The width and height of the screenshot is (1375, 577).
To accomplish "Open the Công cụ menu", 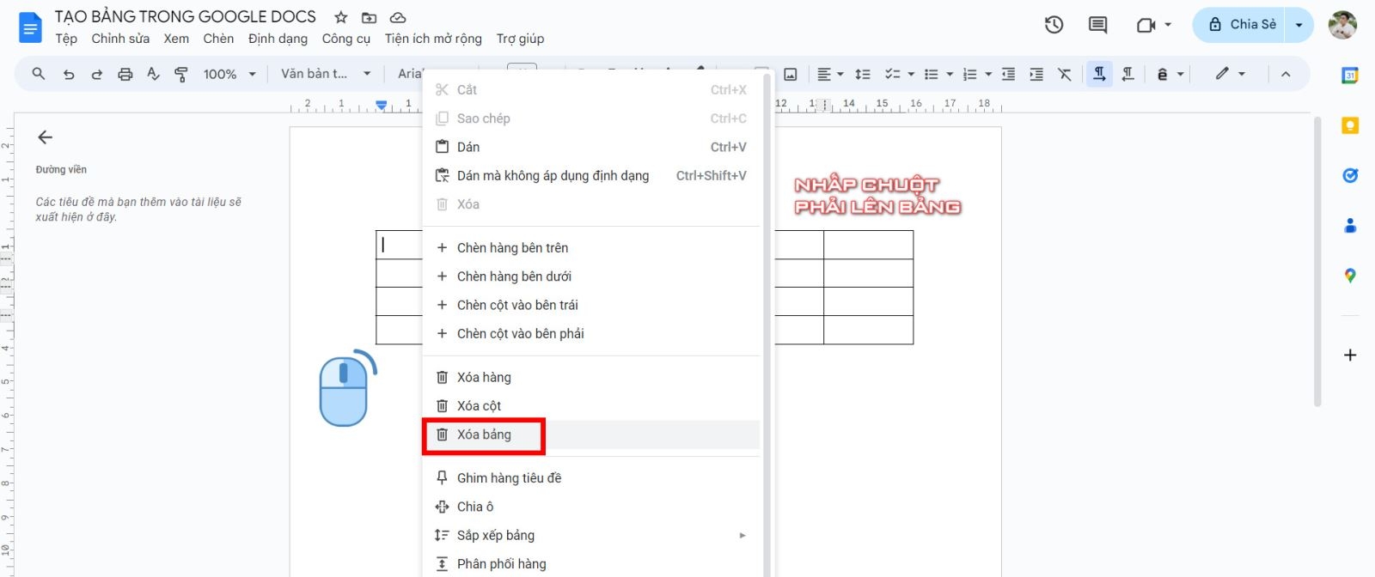I will [345, 39].
